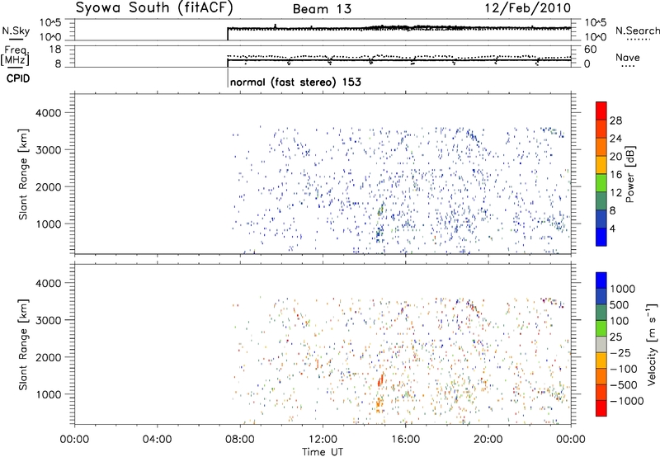
Task: Click the '18' left tick label of frequency panel
Action: (x=54, y=49)
